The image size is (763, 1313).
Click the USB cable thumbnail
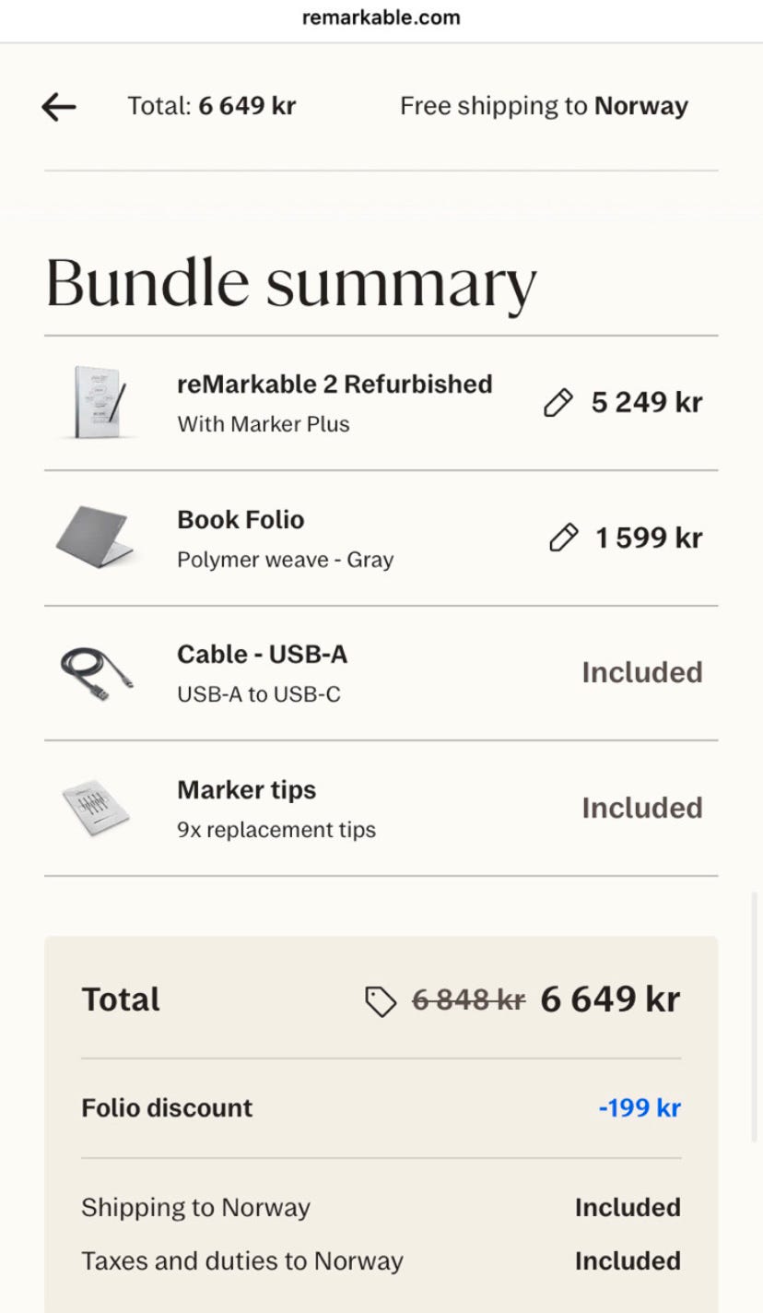(96, 672)
